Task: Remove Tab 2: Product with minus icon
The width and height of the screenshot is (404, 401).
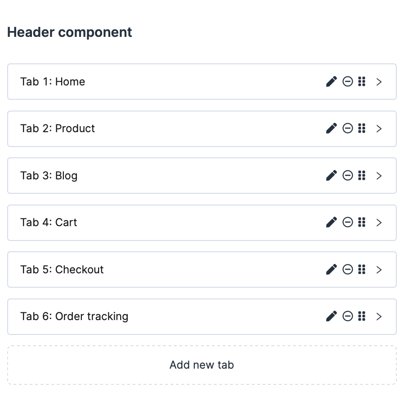Action: coord(347,129)
